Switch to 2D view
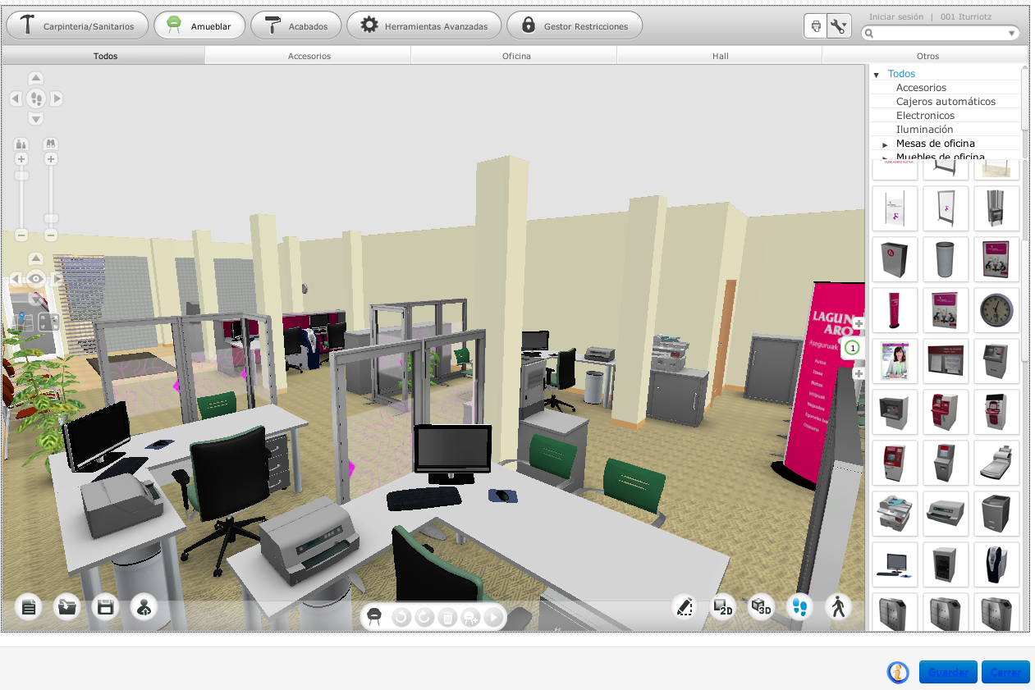The height and width of the screenshot is (690, 1035). pos(722,607)
